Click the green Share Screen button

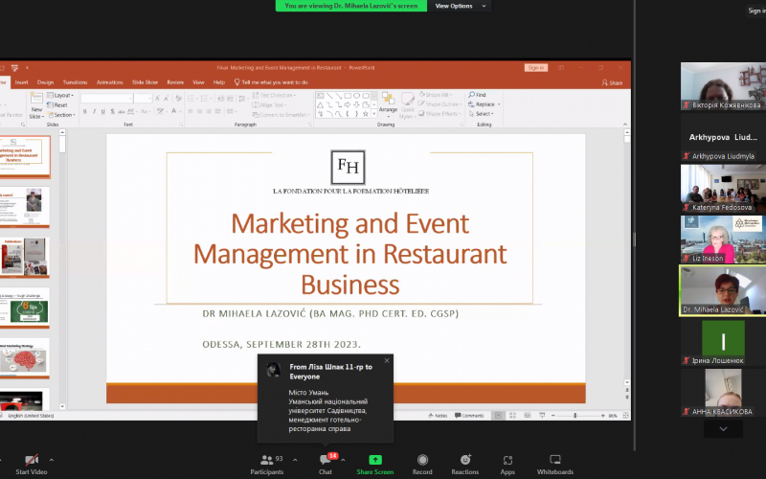pyautogui.click(x=375, y=465)
